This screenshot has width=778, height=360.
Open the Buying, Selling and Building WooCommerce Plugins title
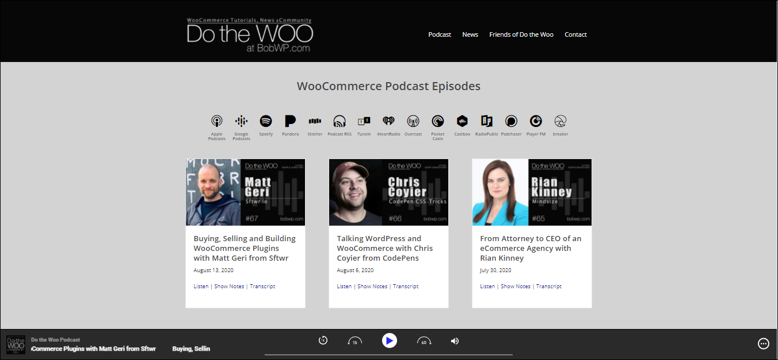coord(245,248)
